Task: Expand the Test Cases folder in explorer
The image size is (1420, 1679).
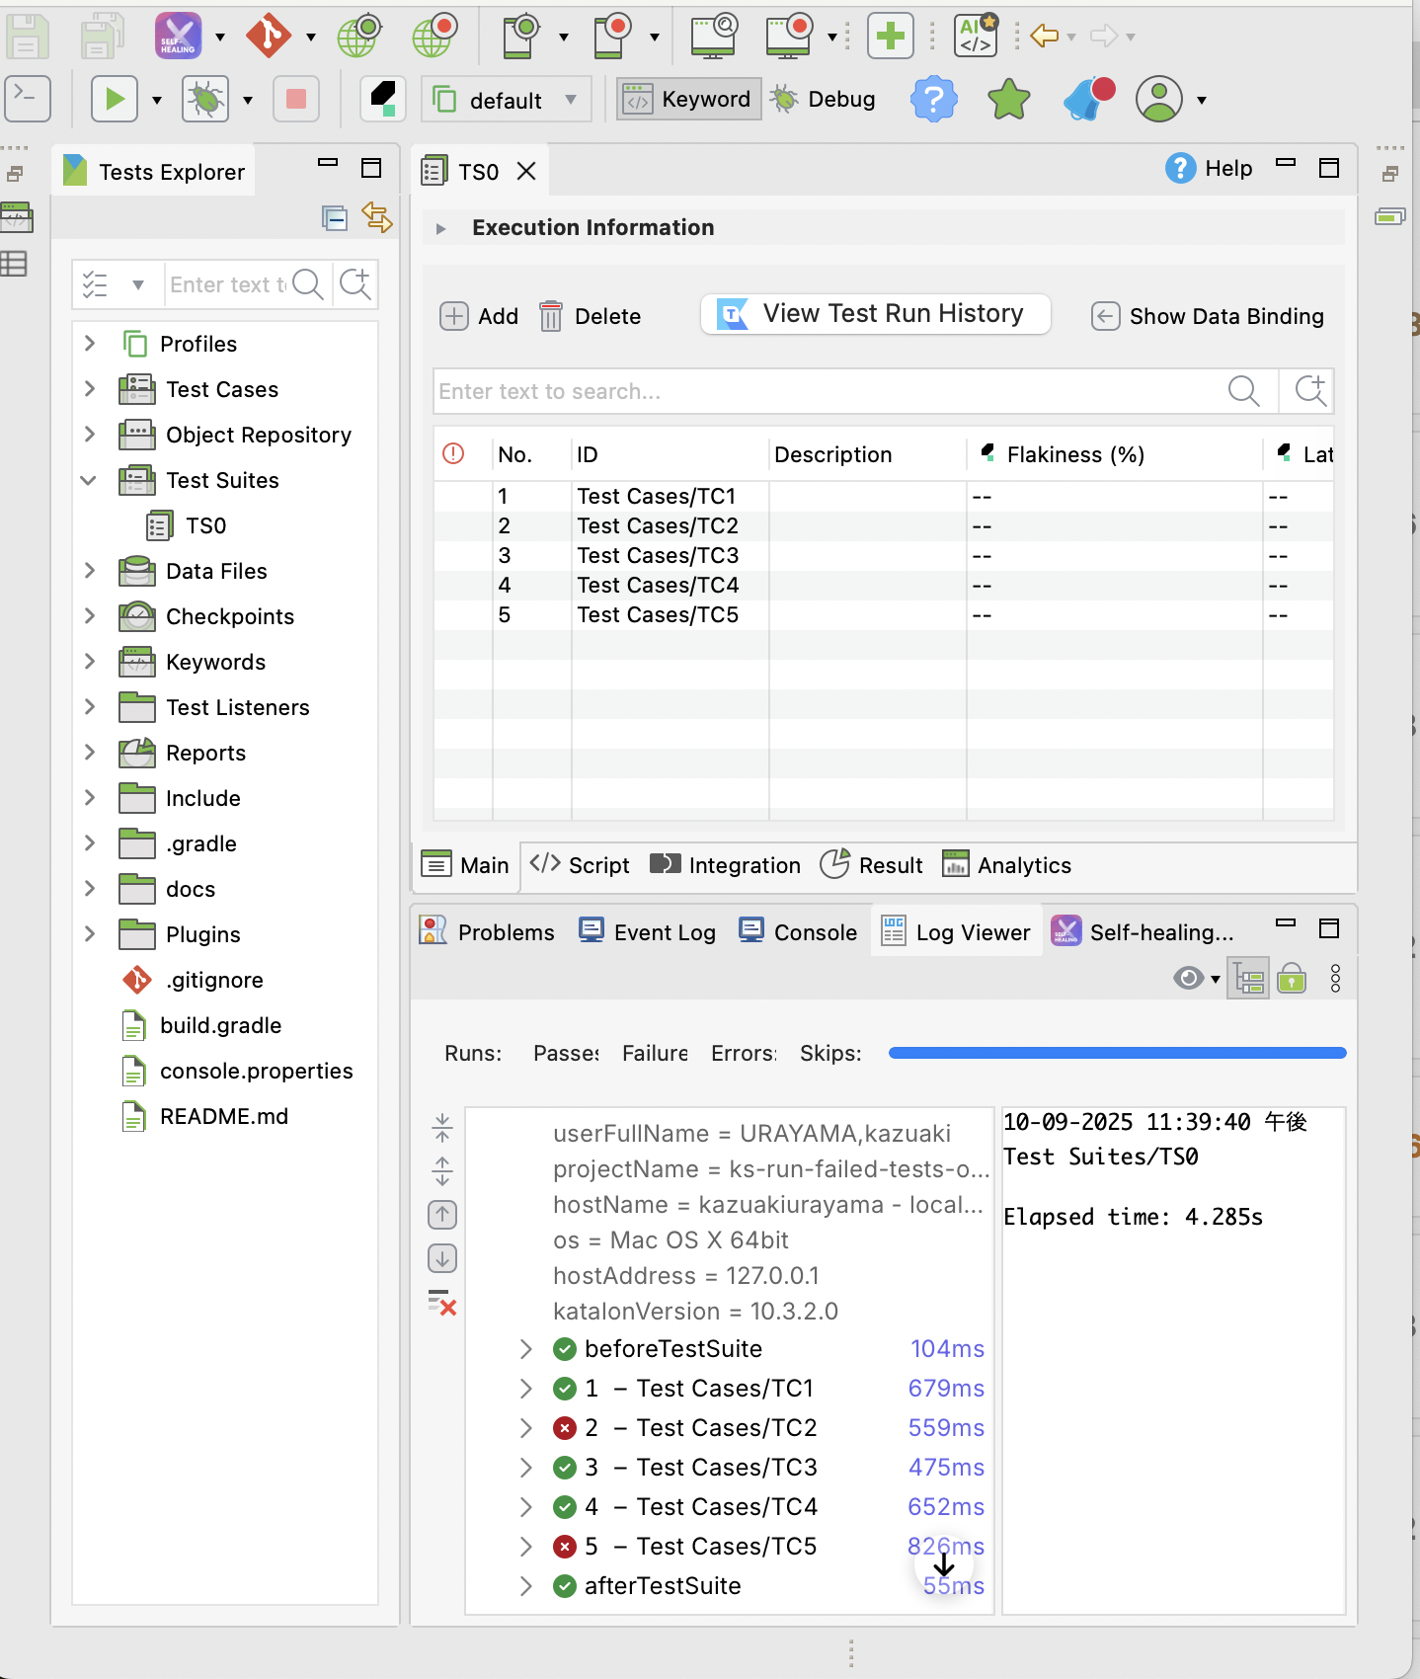Action: [90, 389]
